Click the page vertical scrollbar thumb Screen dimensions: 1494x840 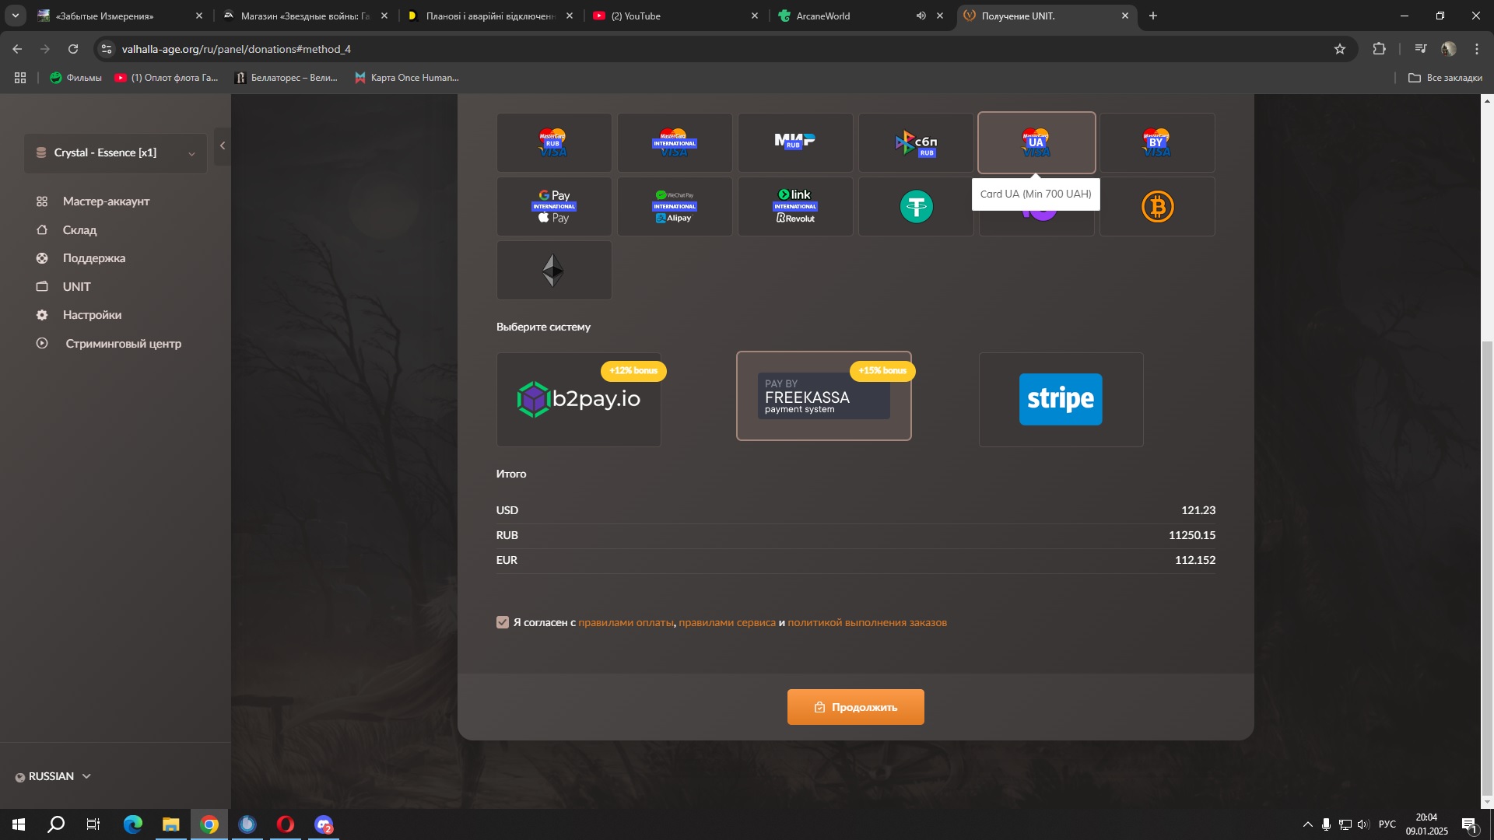tap(1487, 568)
